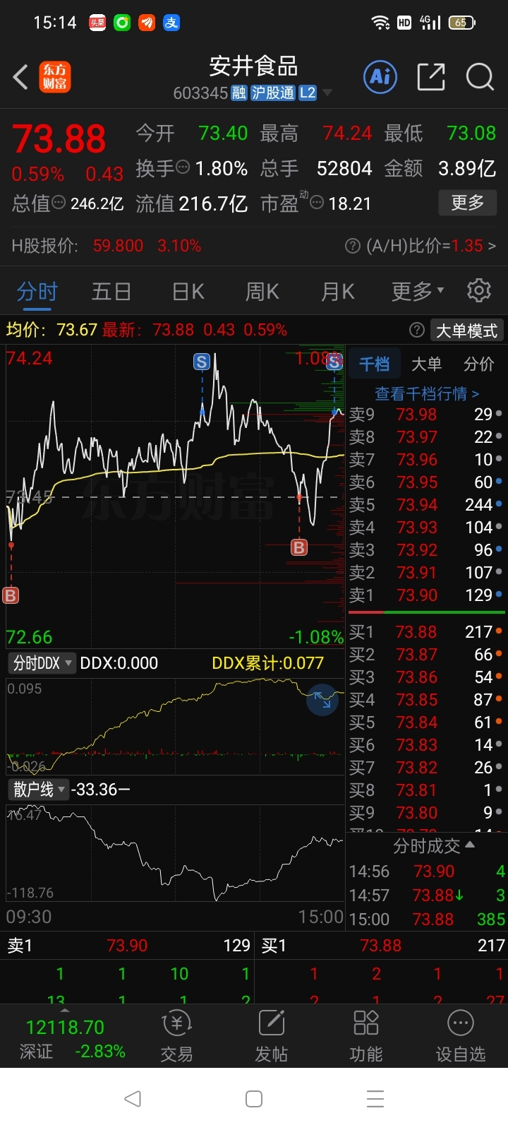The height and width of the screenshot is (1130, 508).
Task: Tap help icon beside 大单模式
Action: [x=417, y=330]
